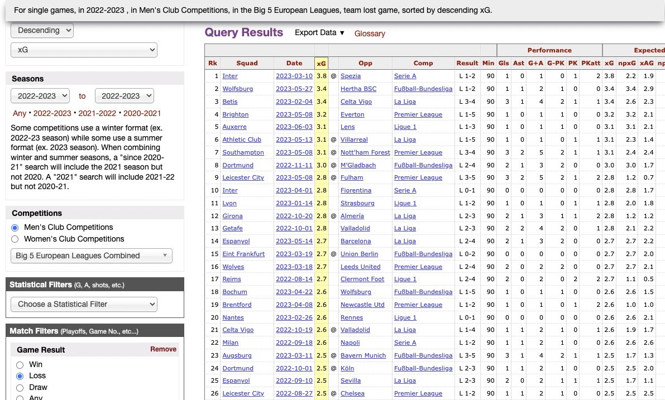
Task: Open La Liga link in Betis row
Action: (x=405, y=102)
